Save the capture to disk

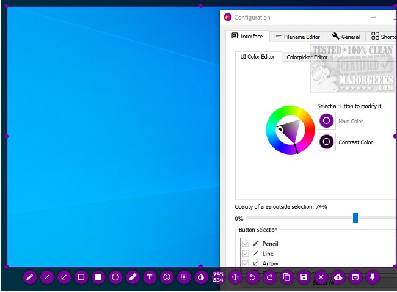point(304,277)
